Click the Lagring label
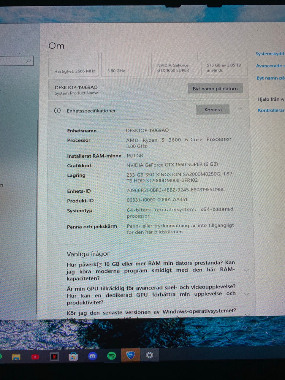Image resolution: width=285 pixels, height=380 pixels. tap(76, 175)
